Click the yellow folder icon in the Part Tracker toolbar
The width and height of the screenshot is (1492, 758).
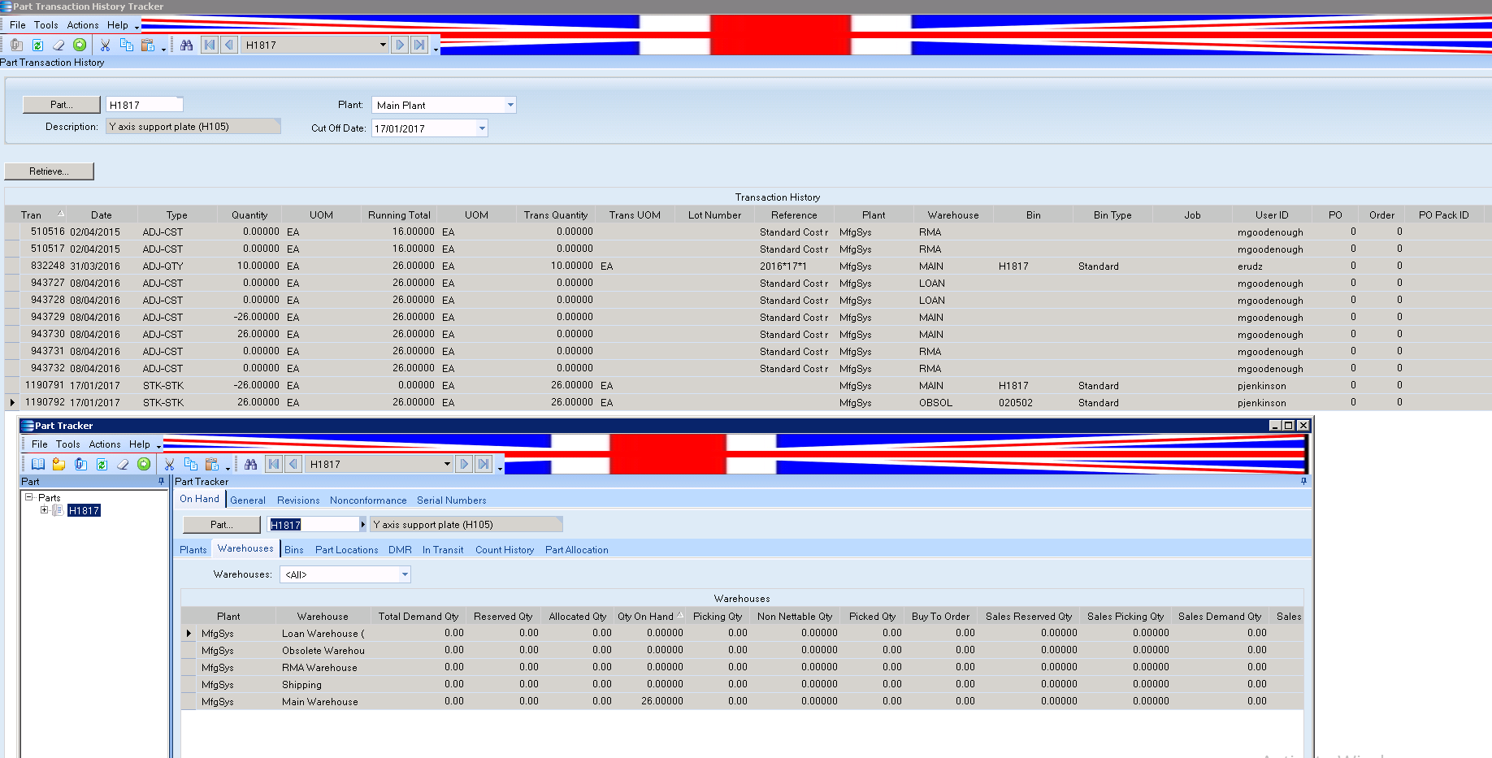coord(59,465)
